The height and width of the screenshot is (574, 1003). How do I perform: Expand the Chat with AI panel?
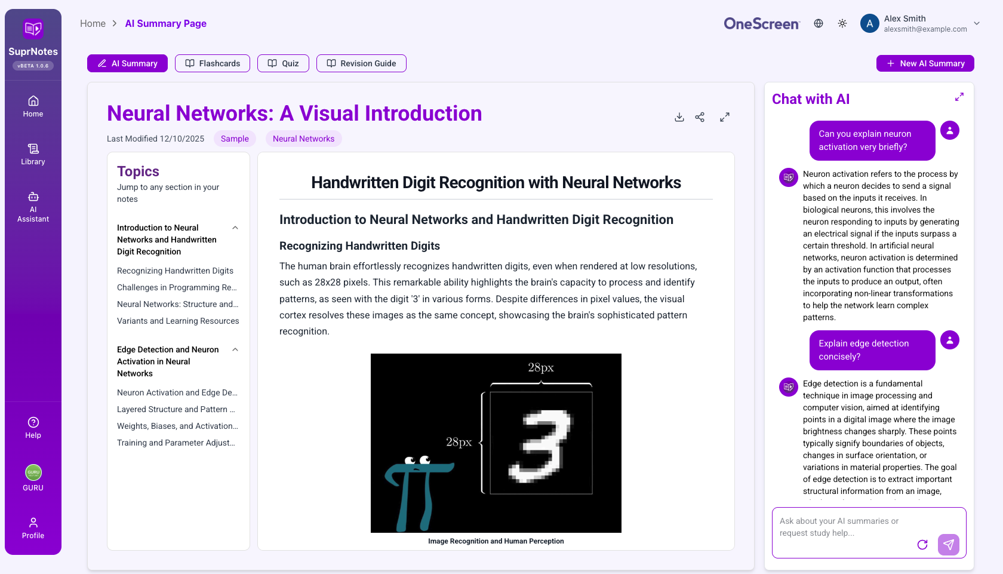coord(959,97)
